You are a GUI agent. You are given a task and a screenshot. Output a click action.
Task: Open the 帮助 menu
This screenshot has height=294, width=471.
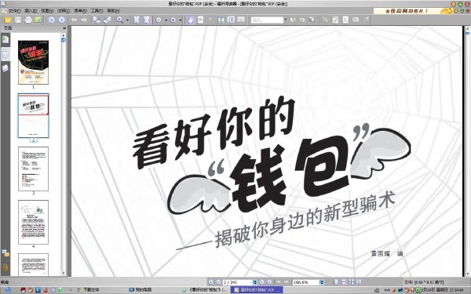[x=113, y=11]
